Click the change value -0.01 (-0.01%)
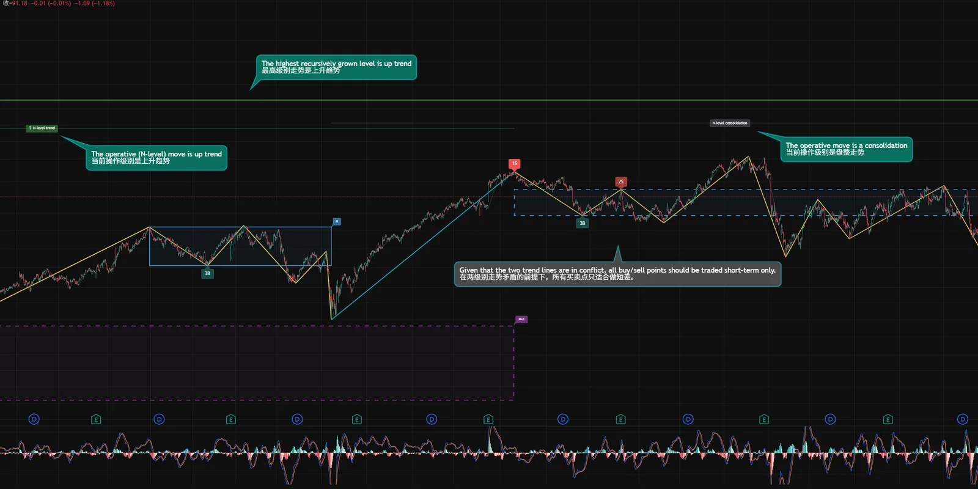978x489 pixels. click(x=51, y=4)
